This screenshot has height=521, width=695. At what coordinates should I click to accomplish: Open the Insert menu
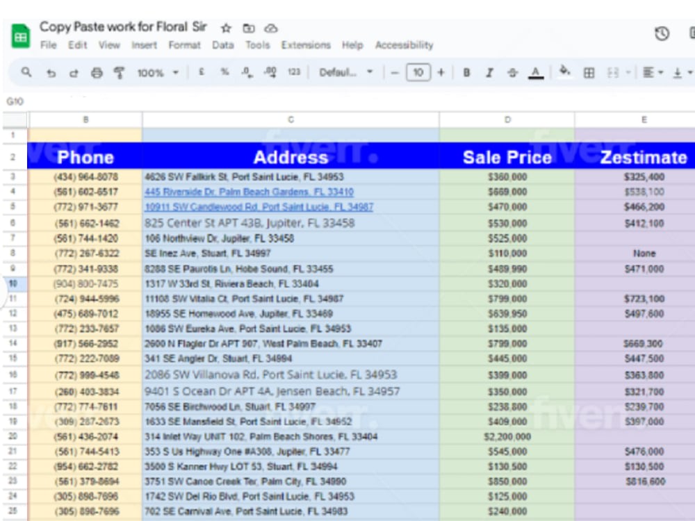[x=144, y=45]
